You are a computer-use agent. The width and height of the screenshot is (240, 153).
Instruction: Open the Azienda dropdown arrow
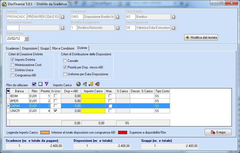[63, 17]
